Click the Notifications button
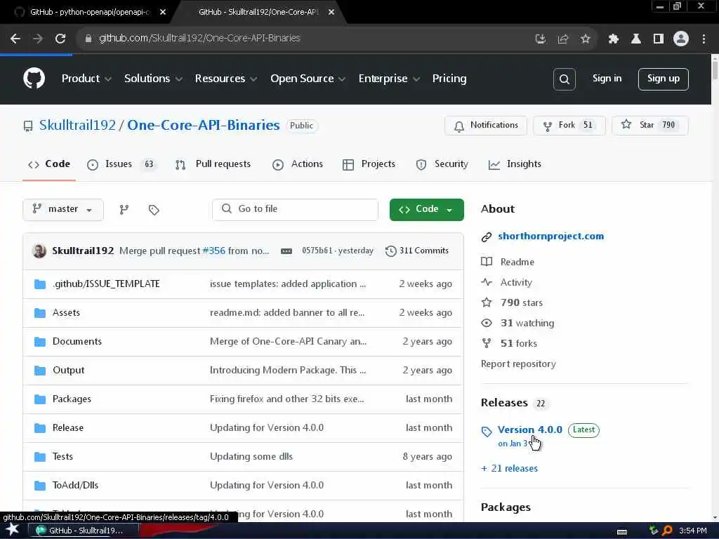 tap(486, 125)
